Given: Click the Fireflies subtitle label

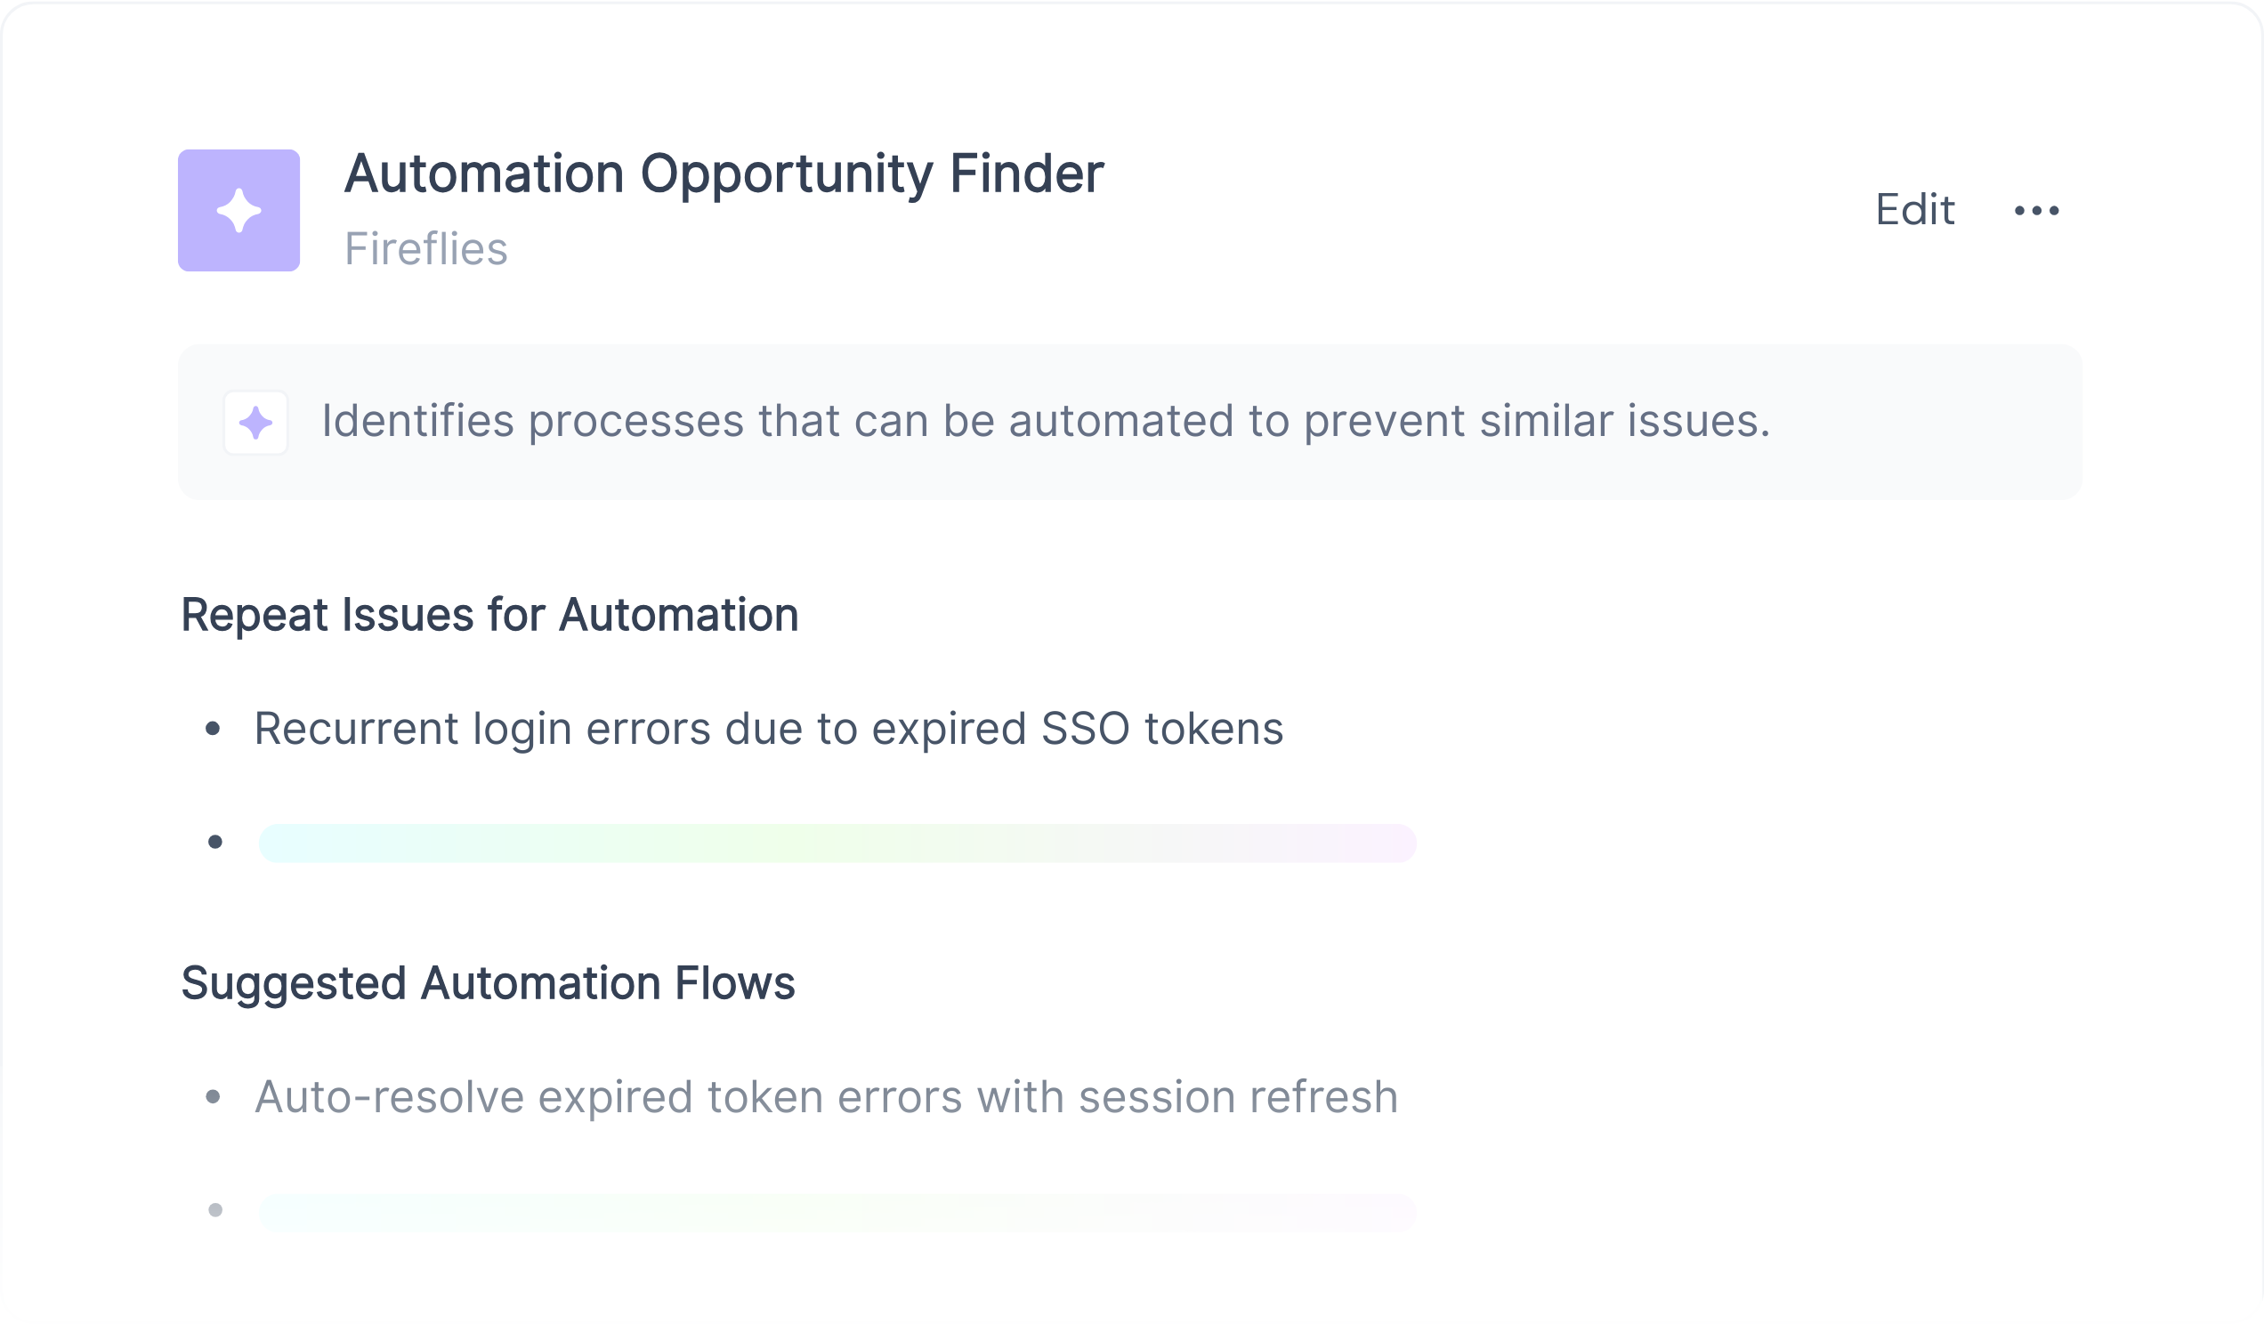Looking at the screenshot, I should pyautogui.click(x=426, y=249).
